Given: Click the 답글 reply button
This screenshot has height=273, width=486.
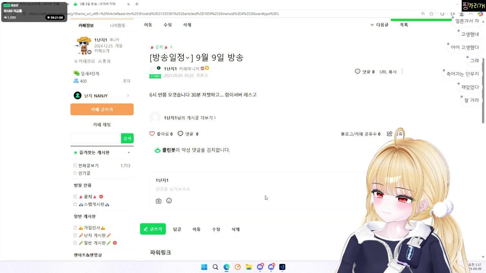Looking at the screenshot, I should click(x=177, y=229).
